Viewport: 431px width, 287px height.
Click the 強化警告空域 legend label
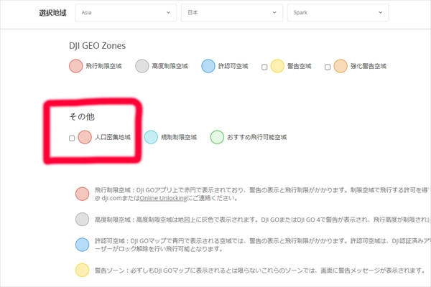(369, 66)
